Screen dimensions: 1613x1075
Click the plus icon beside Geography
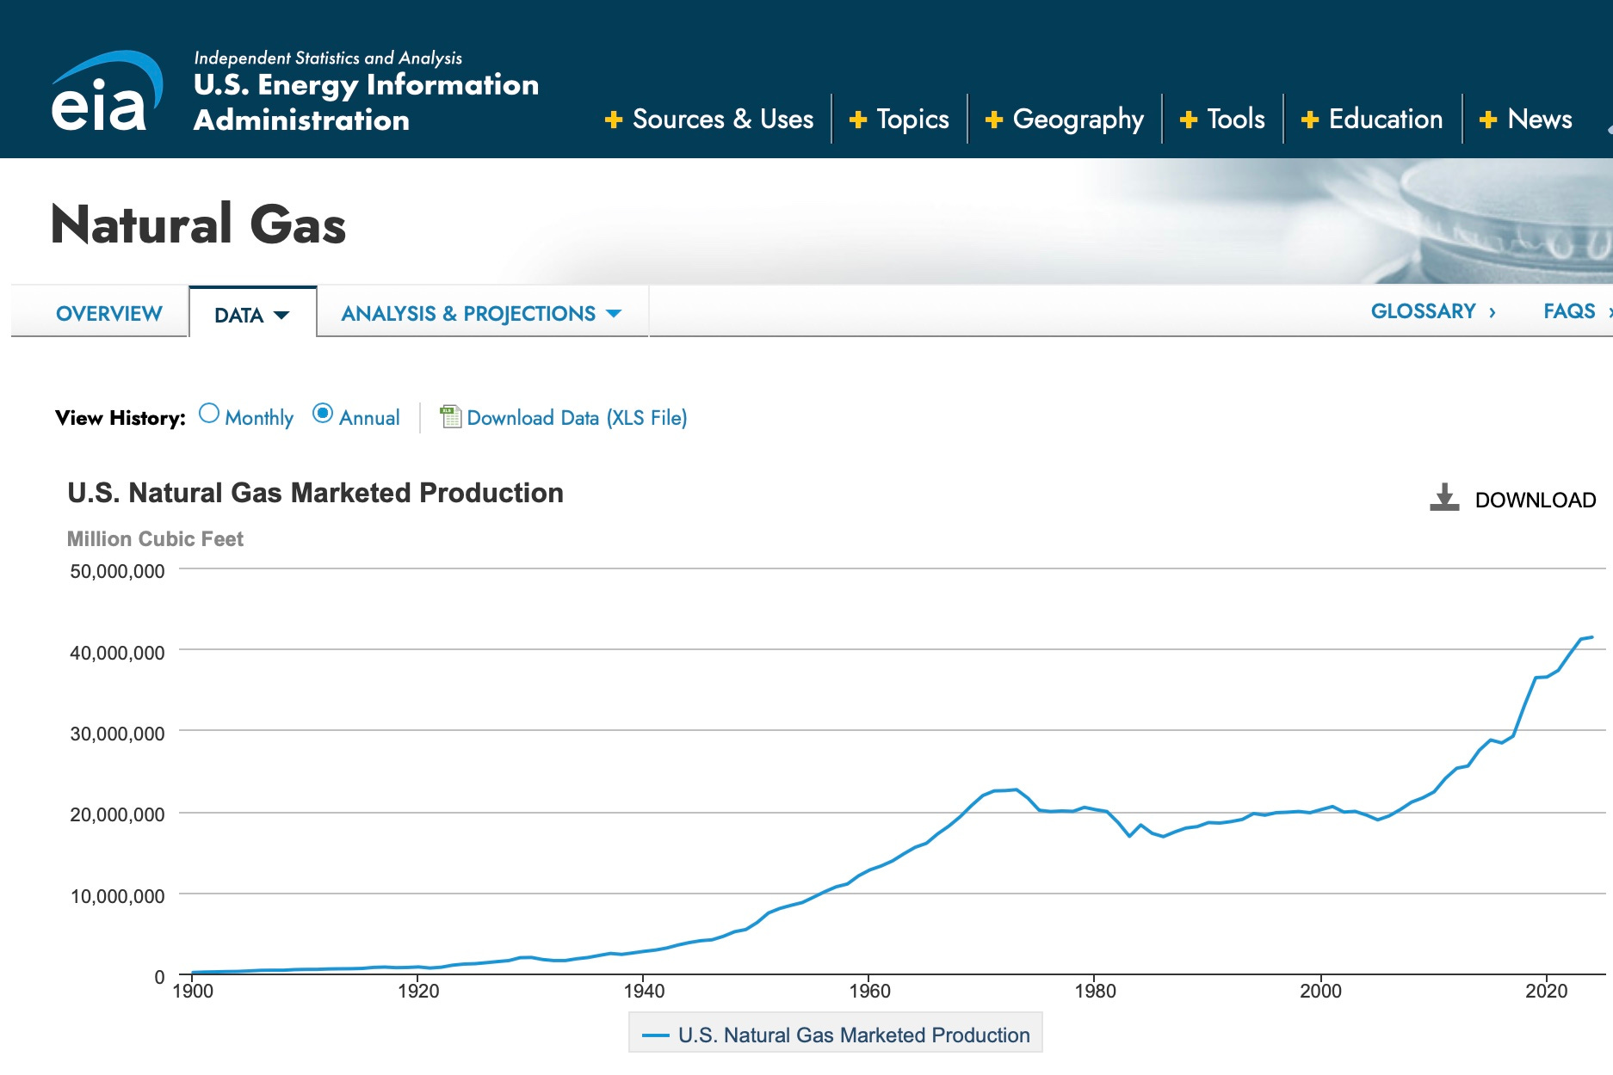[x=993, y=120]
